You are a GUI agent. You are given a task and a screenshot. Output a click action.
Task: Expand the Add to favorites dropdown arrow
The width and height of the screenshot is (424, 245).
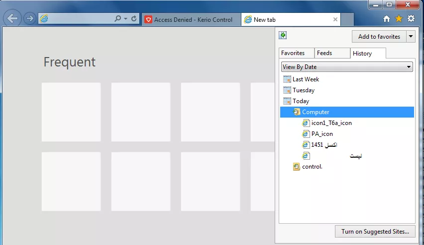click(411, 36)
